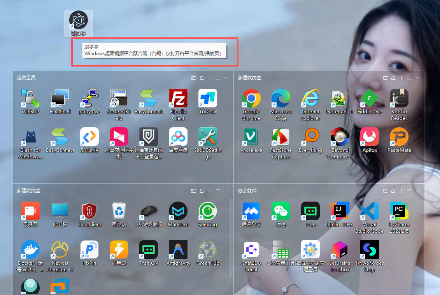The width and height of the screenshot is (440, 295).
Task: Select vnote.exe shortcut
Action: tap(251, 140)
